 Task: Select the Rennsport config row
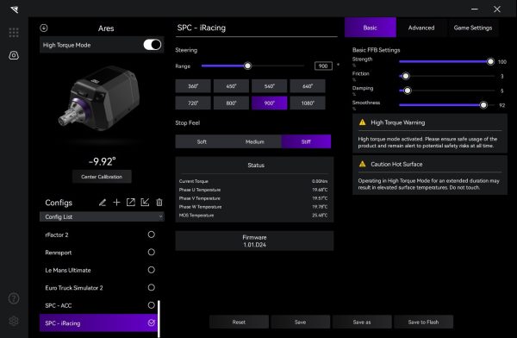(98, 253)
